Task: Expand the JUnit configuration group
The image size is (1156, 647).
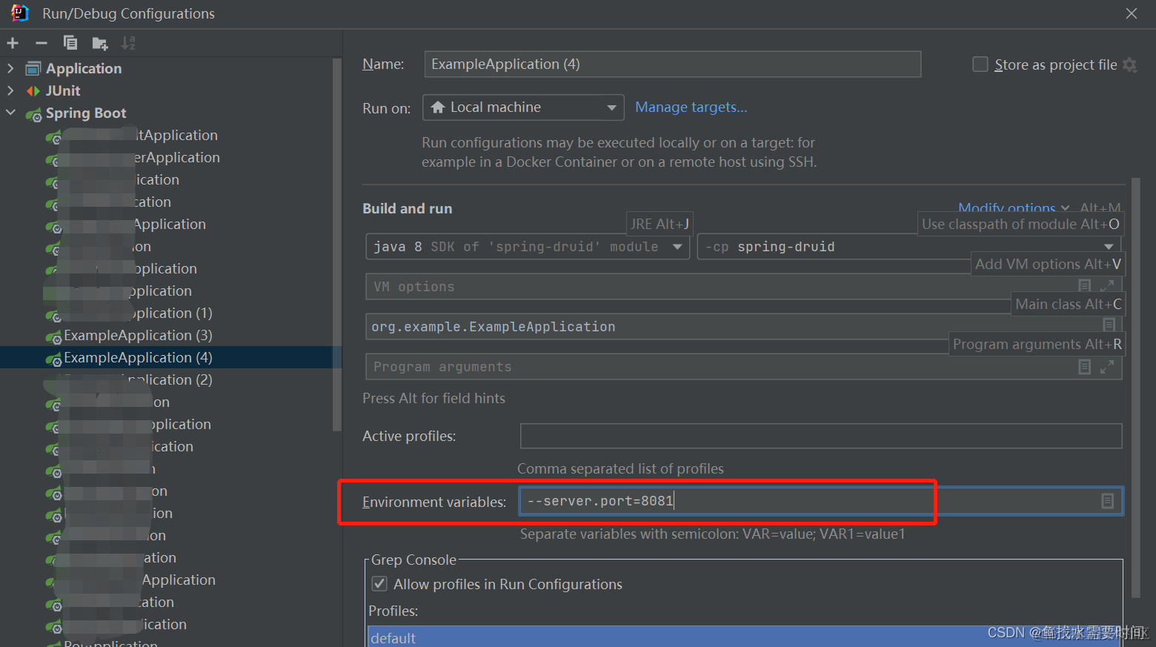Action: point(10,90)
